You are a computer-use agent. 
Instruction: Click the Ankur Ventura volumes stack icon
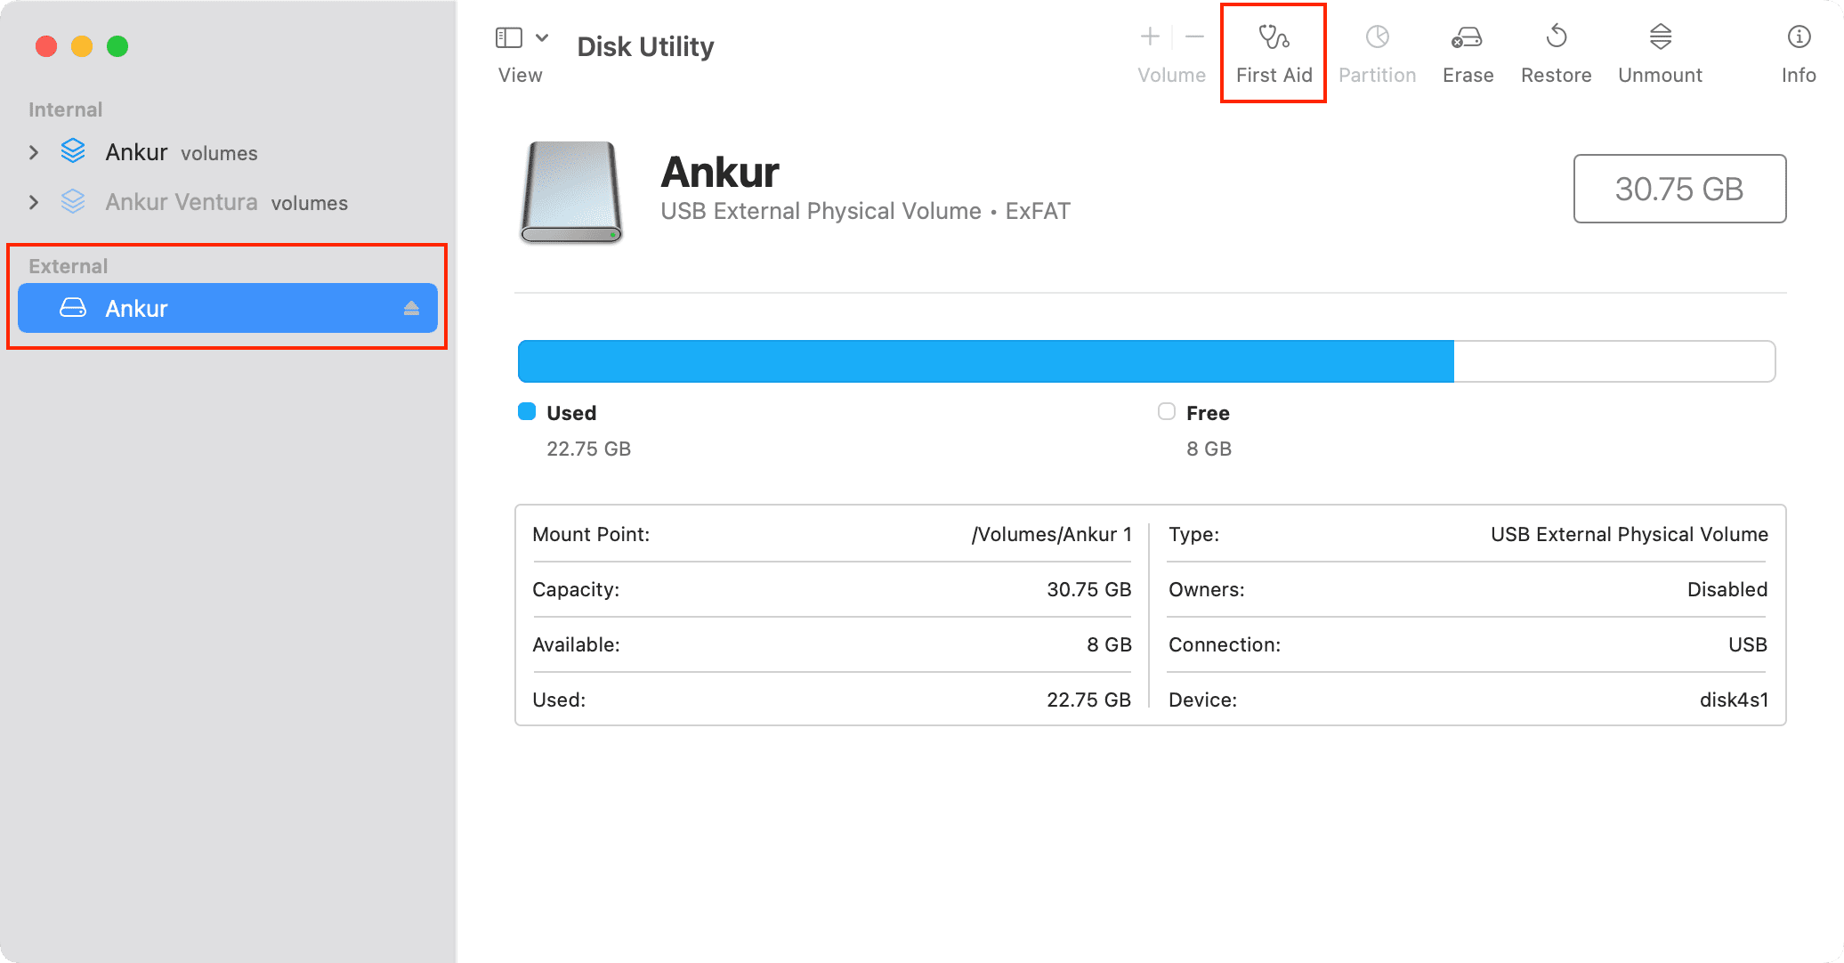click(73, 202)
